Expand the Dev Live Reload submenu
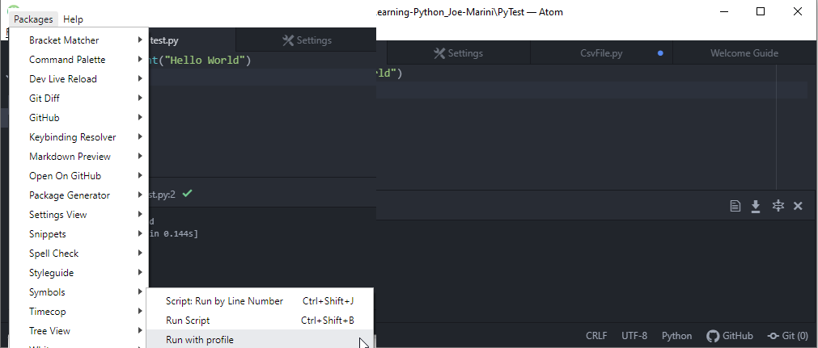Image resolution: width=818 pixels, height=348 pixels. (x=78, y=78)
